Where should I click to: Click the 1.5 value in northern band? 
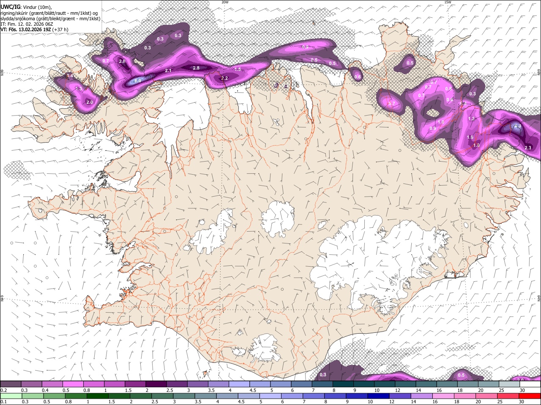[x=238, y=69]
